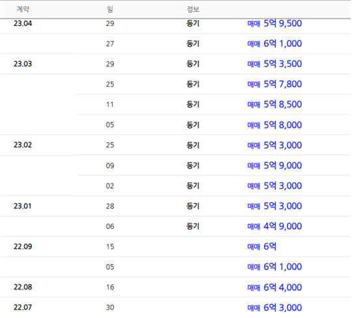This screenshot has height=318, width=352.
Task: Select the 22.07 contract month cell
Action: pos(23,307)
